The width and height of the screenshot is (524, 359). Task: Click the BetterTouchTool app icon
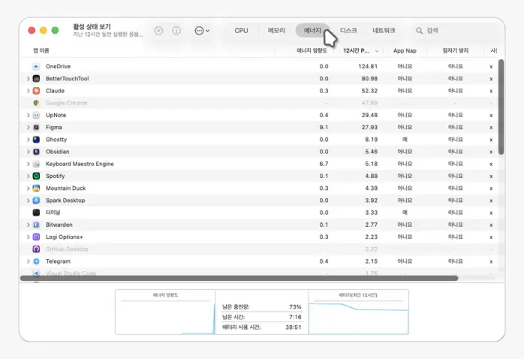click(36, 79)
